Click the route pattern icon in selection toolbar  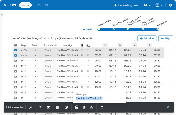[x=57, y=107]
